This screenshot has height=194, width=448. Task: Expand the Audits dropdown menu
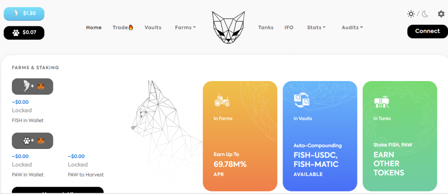(352, 28)
